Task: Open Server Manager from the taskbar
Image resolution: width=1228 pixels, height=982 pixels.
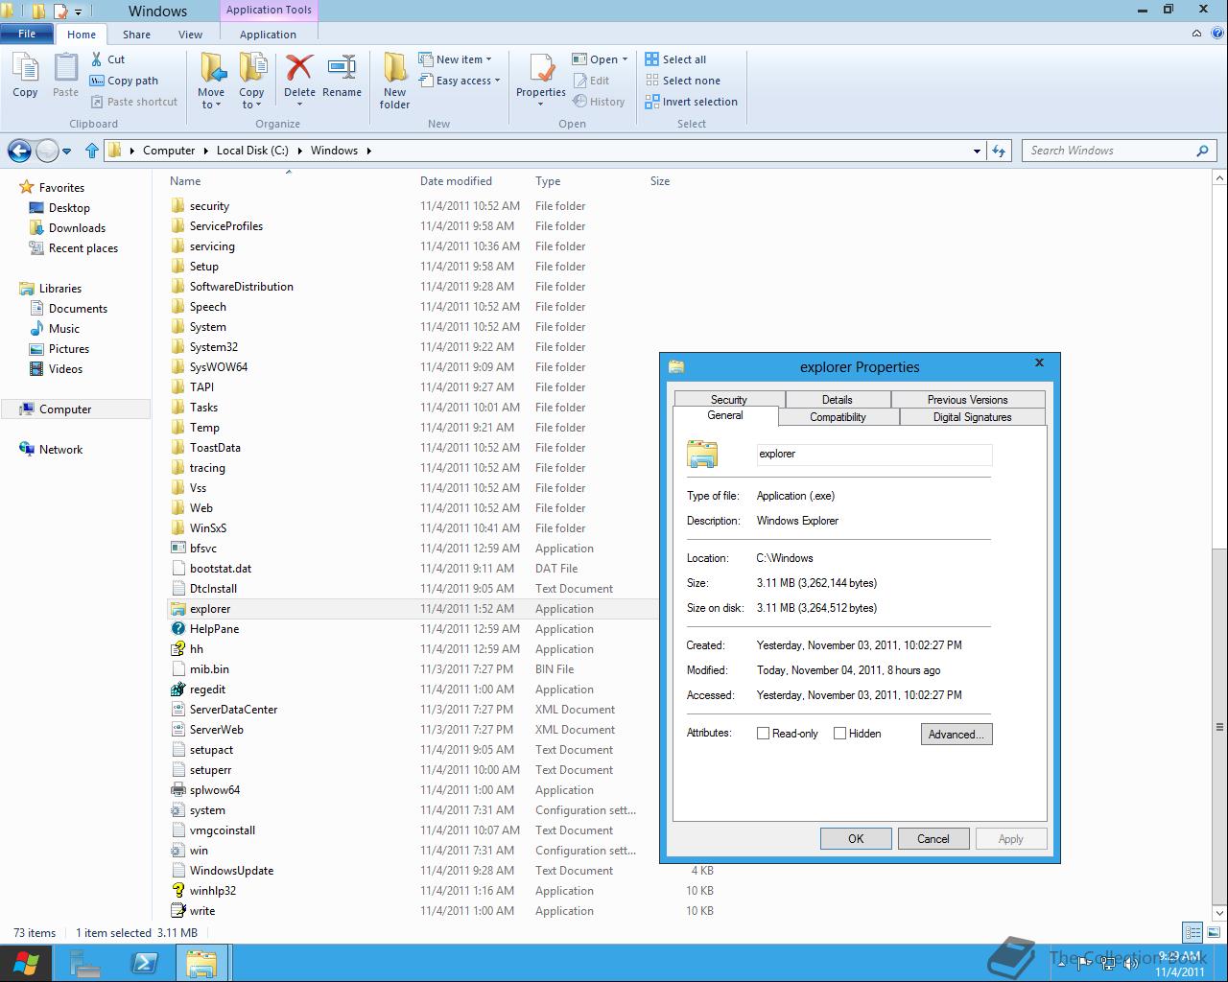Action: [x=87, y=963]
